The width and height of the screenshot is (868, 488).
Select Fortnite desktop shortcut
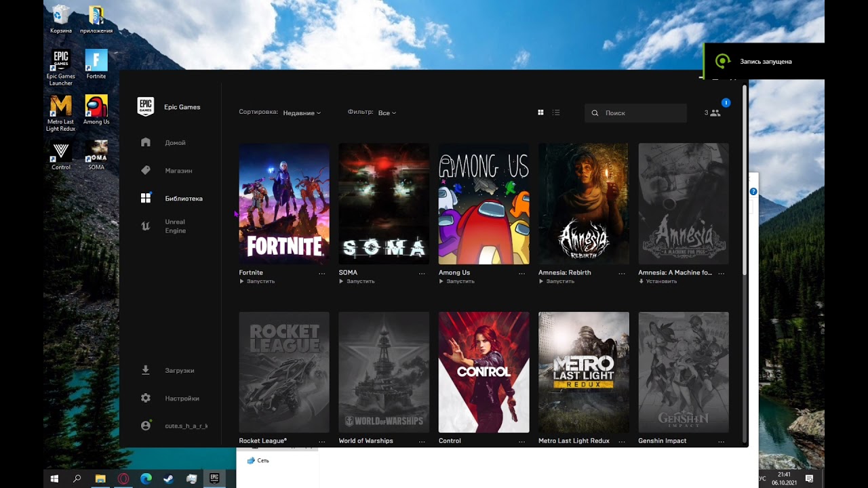96,64
